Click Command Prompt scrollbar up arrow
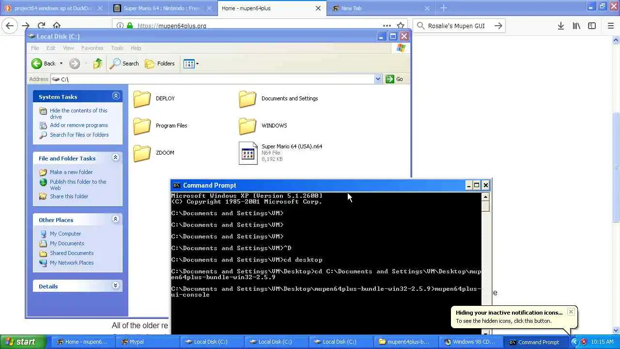The image size is (620, 349). tap(486, 197)
